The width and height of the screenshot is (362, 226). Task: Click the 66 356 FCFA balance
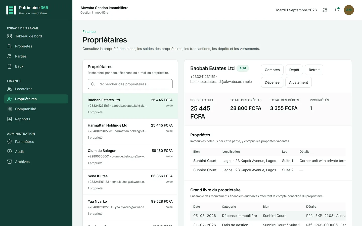coord(162,176)
